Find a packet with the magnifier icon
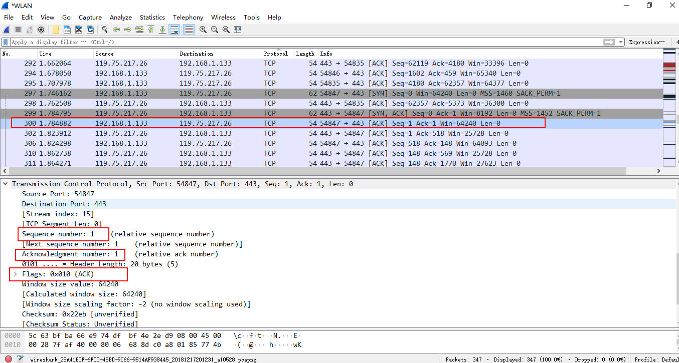This screenshot has height=363, width=679. (x=105, y=30)
